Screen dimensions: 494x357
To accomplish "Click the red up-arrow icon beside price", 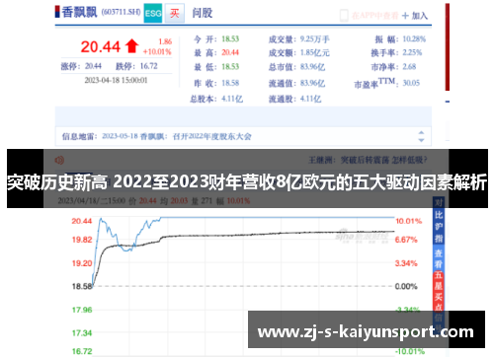I will [132, 45].
